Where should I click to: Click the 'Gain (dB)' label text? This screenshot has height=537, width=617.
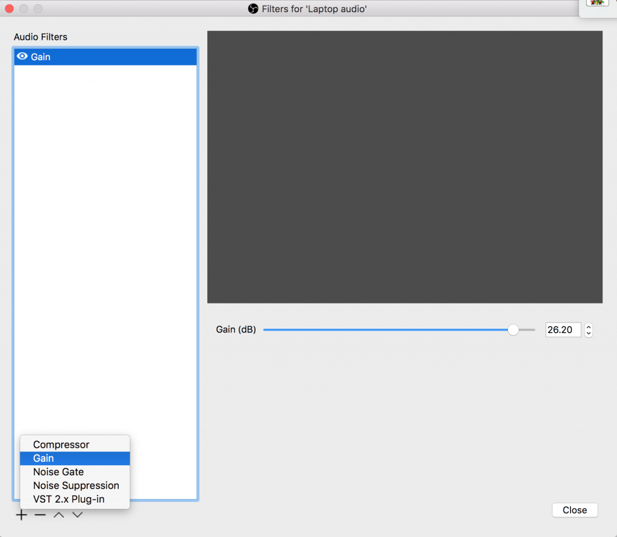pos(236,329)
